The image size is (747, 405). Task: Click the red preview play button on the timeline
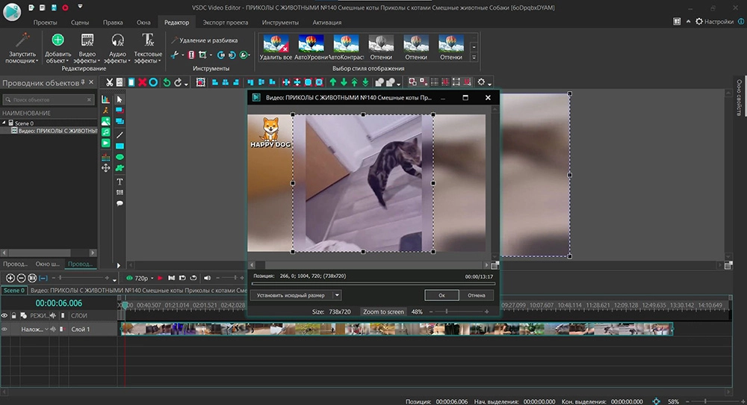pos(159,278)
